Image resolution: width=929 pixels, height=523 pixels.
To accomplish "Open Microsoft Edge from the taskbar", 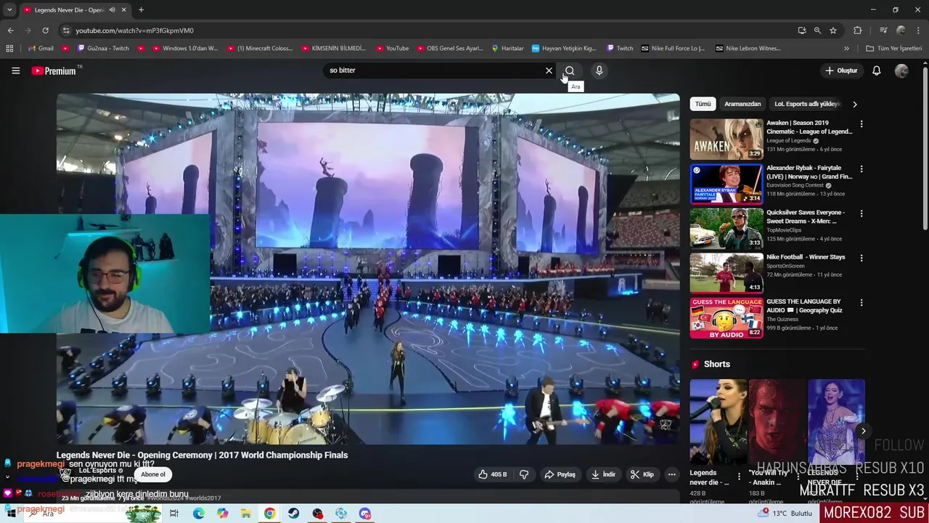I will [x=198, y=514].
